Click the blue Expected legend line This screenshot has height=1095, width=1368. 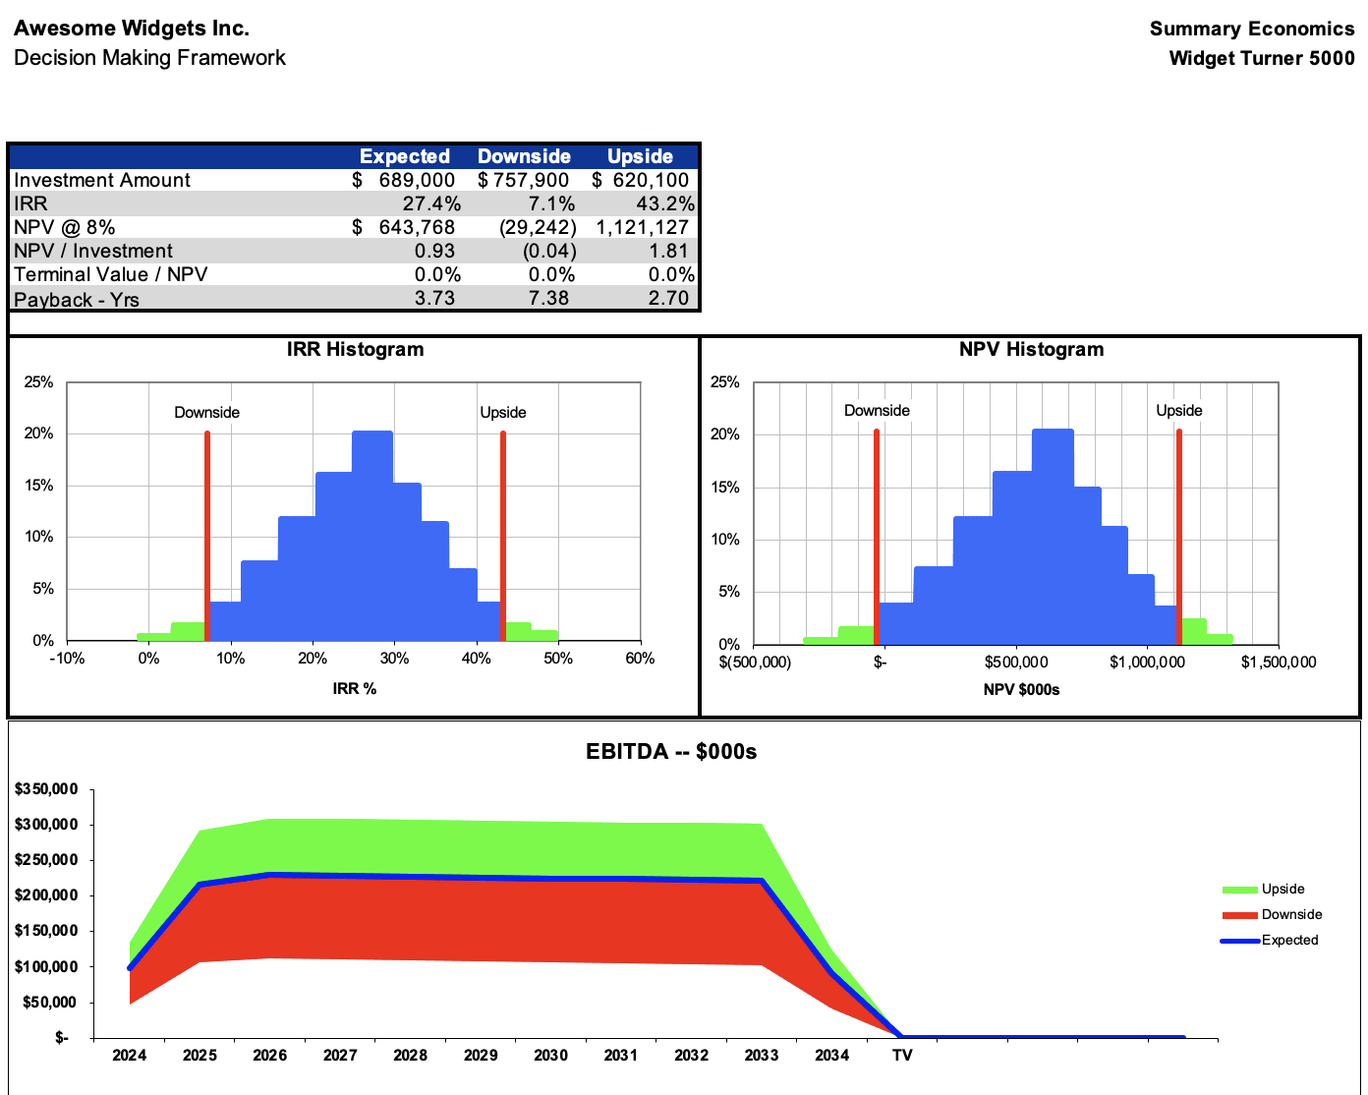pyautogui.click(x=1239, y=941)
